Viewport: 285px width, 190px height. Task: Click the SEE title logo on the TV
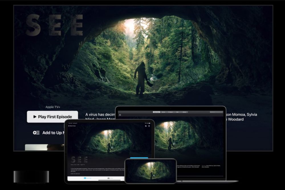coord(54,25)
